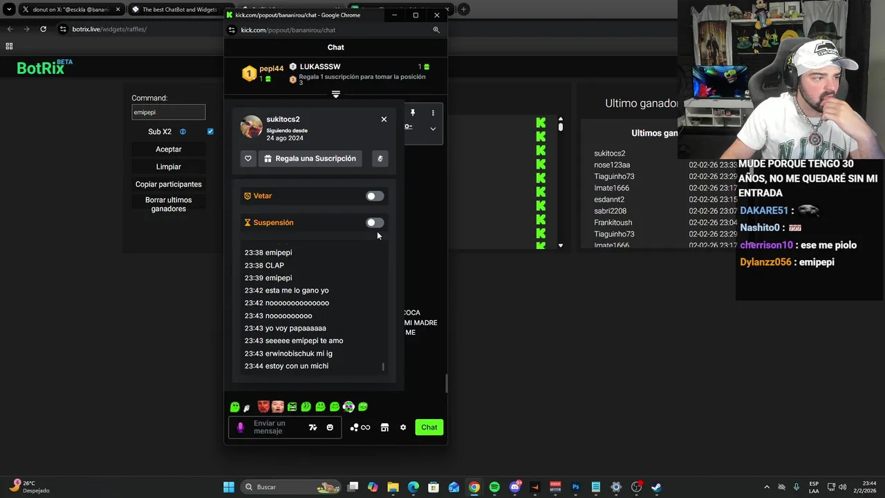Open the shop storefront icon
The width and height of the screenshot is (885, 498).
(x=384, y=427)
